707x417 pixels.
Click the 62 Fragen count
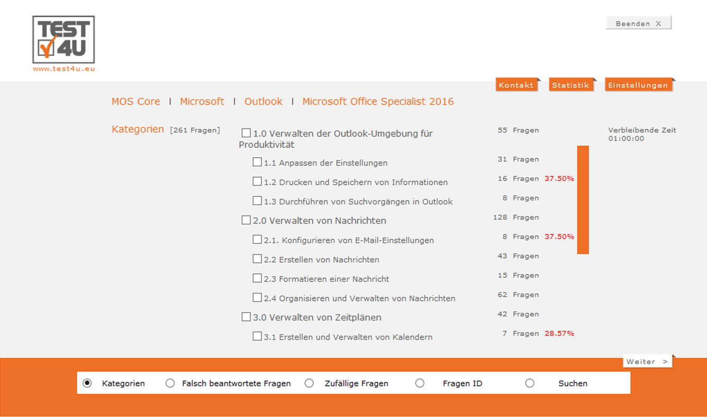(x=518, y=295)
